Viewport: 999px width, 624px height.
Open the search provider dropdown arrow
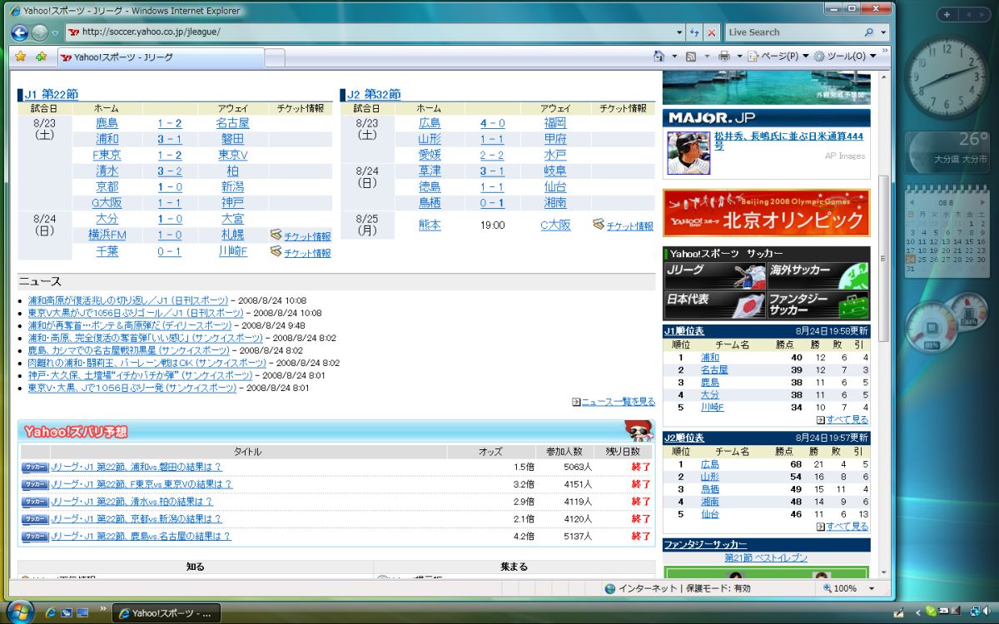click(x=883, y=32)
